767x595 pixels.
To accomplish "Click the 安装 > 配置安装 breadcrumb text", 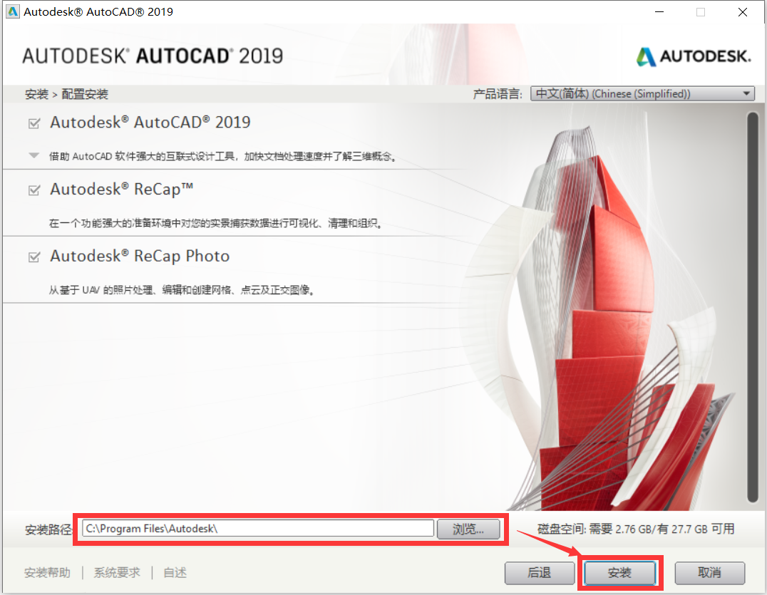I will 66,94.
